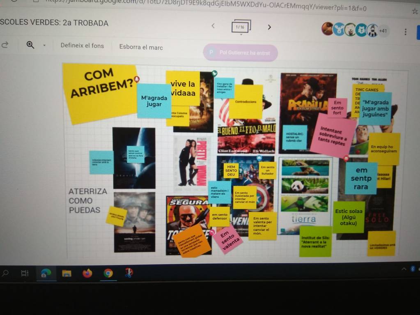Expand the zoom level dropdown arrow
Image resolution: width=420 pixels, height=315 pixels.
tap(44, 45)
